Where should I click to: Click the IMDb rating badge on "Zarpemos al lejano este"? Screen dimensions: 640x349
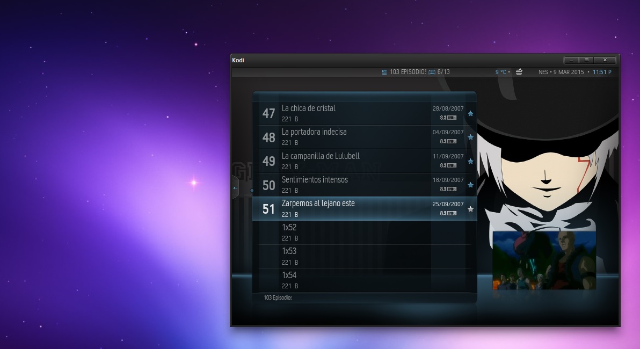(x=449, y=214)
